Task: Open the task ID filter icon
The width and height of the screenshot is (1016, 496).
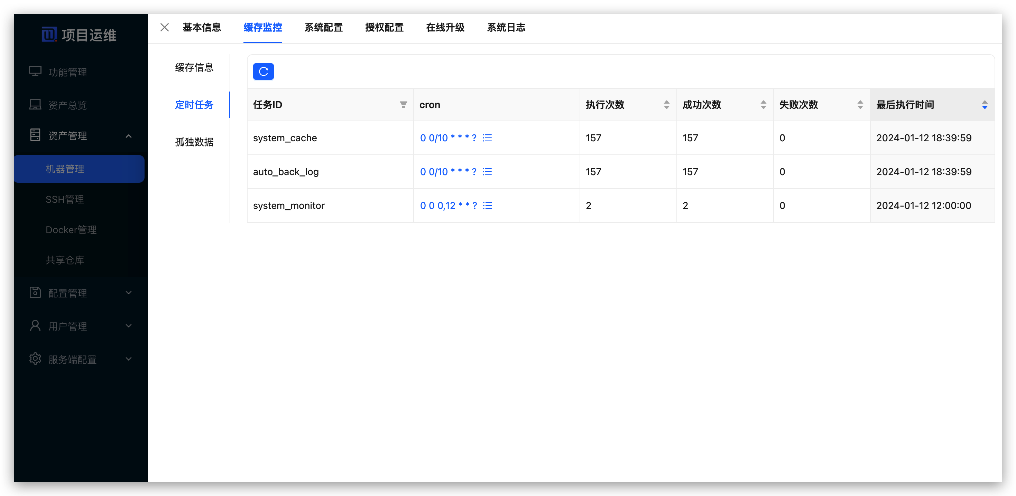Action: click(403, 105)
